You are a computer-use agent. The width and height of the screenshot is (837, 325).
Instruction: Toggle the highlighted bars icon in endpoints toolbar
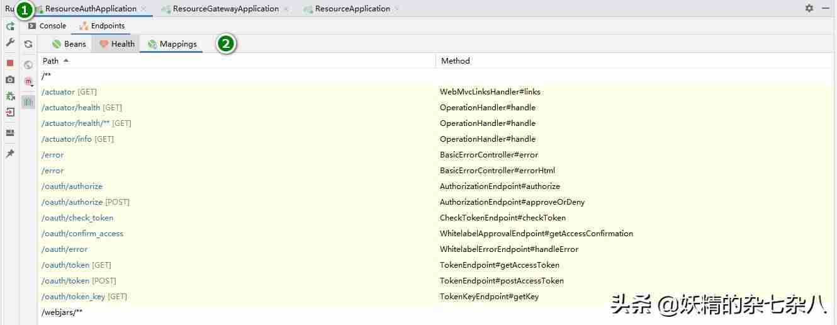28,101
